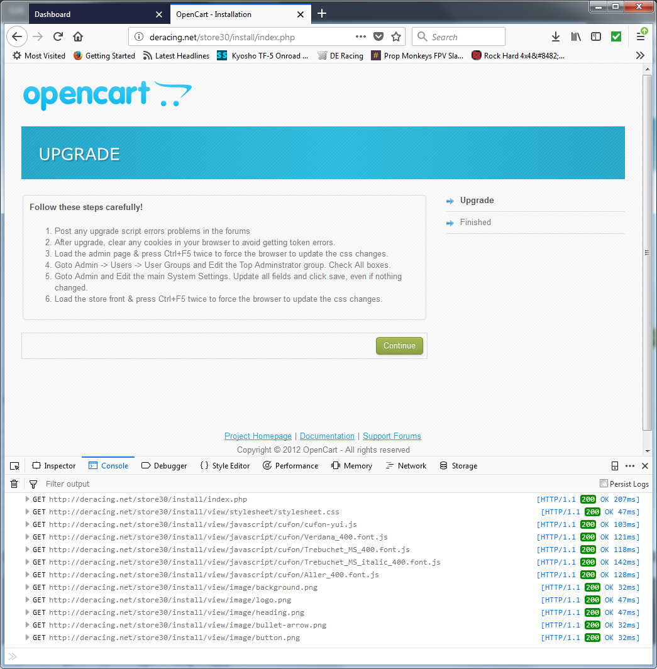Visit the Support Forums link
Viewport: 657px width, 669px height.
pos(392,436)
